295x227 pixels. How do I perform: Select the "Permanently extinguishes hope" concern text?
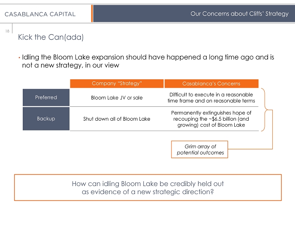211,119
